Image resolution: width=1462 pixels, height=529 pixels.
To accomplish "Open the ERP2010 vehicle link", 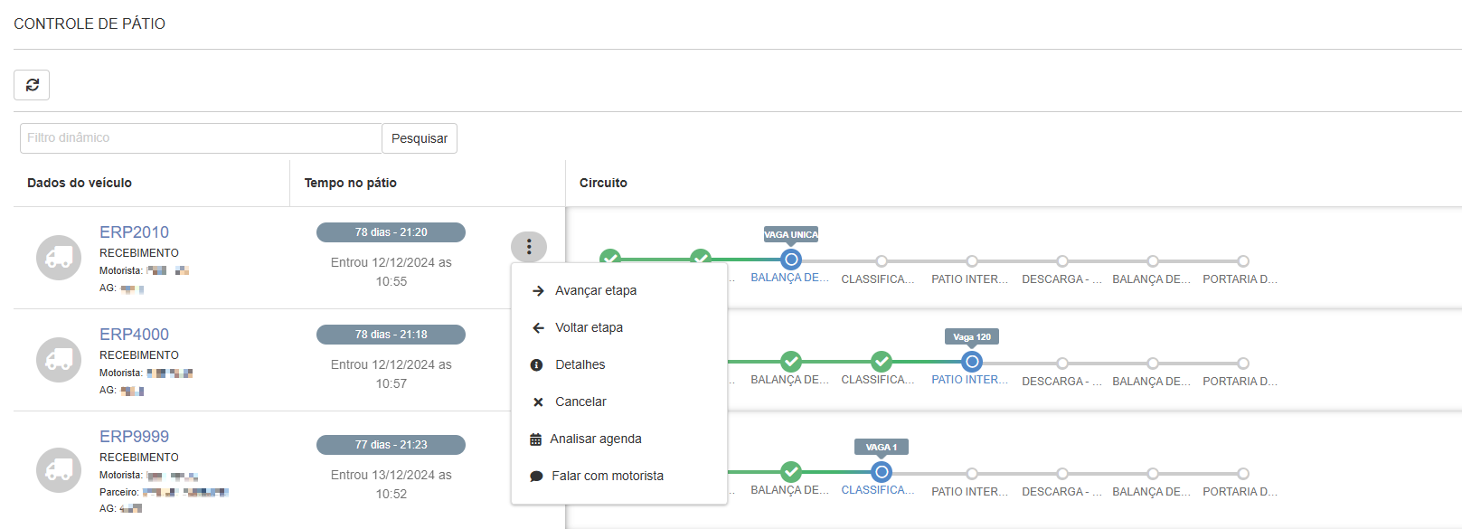I will tap(134, 232).
